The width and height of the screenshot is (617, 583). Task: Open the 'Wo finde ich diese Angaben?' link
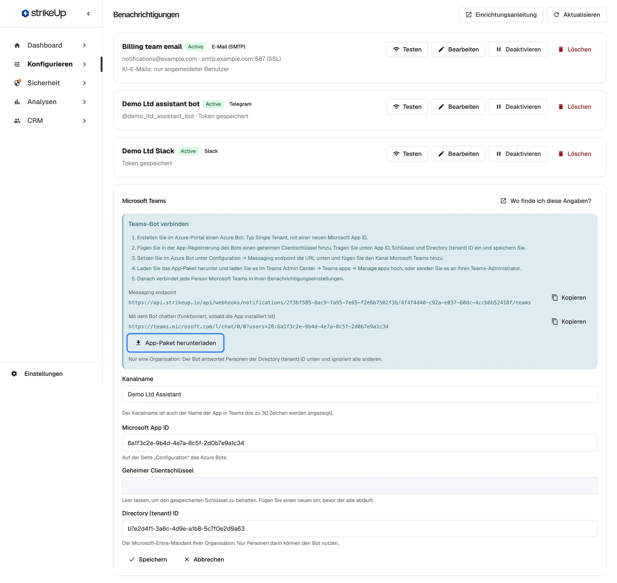(x=546, y=201)
